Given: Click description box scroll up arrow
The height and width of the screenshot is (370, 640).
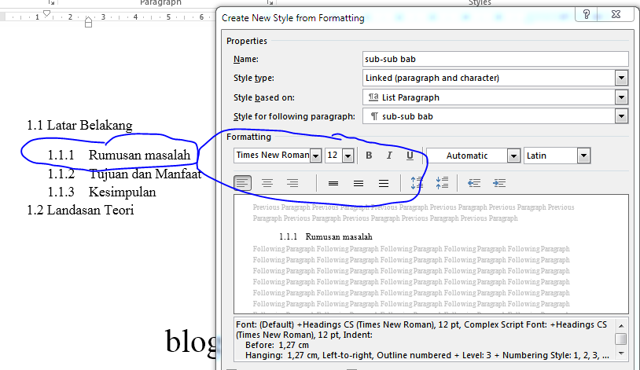Looking at the screenshot, I should coord(621,325).
